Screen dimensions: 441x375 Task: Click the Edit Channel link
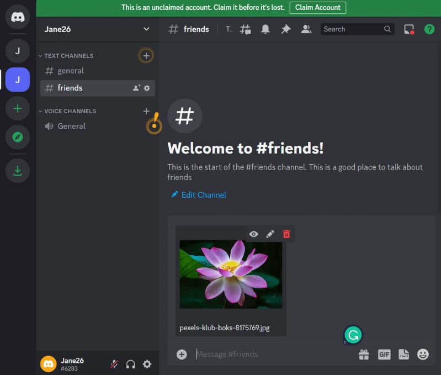point(199,194)
